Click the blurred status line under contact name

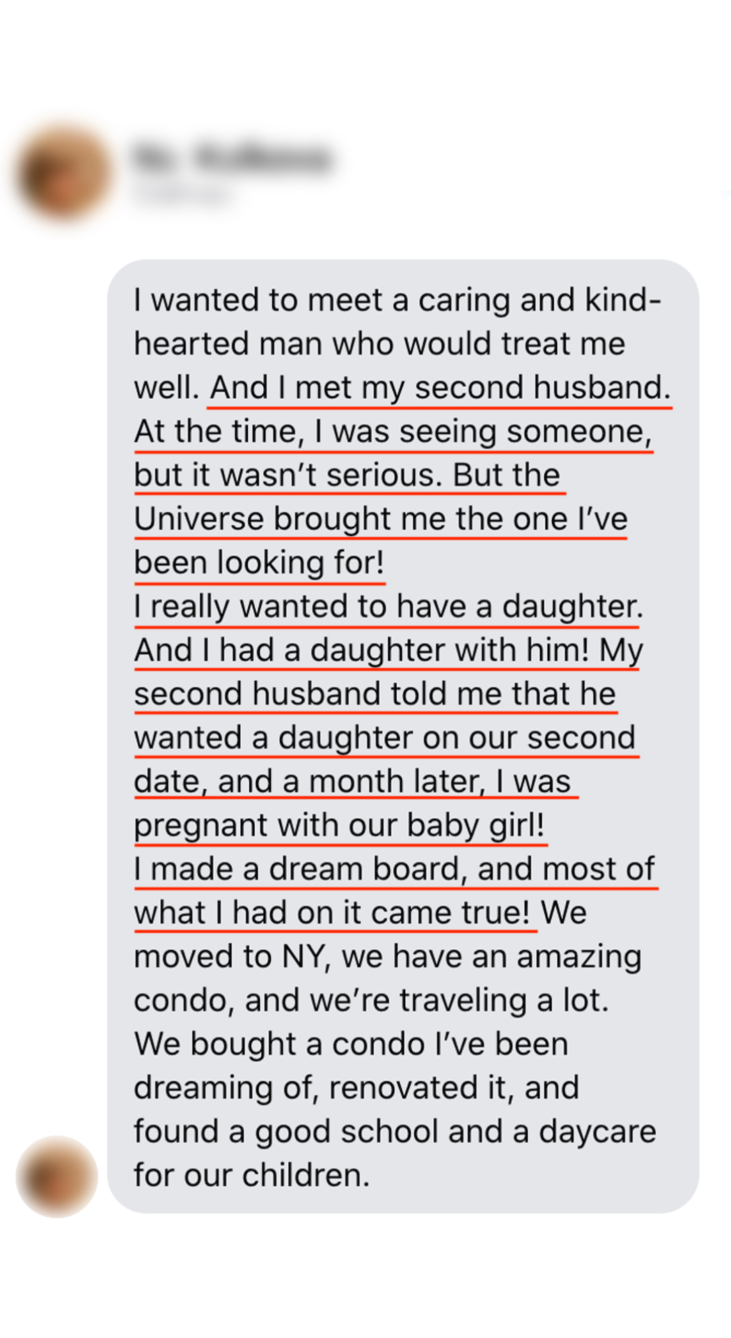click(182, 195)
